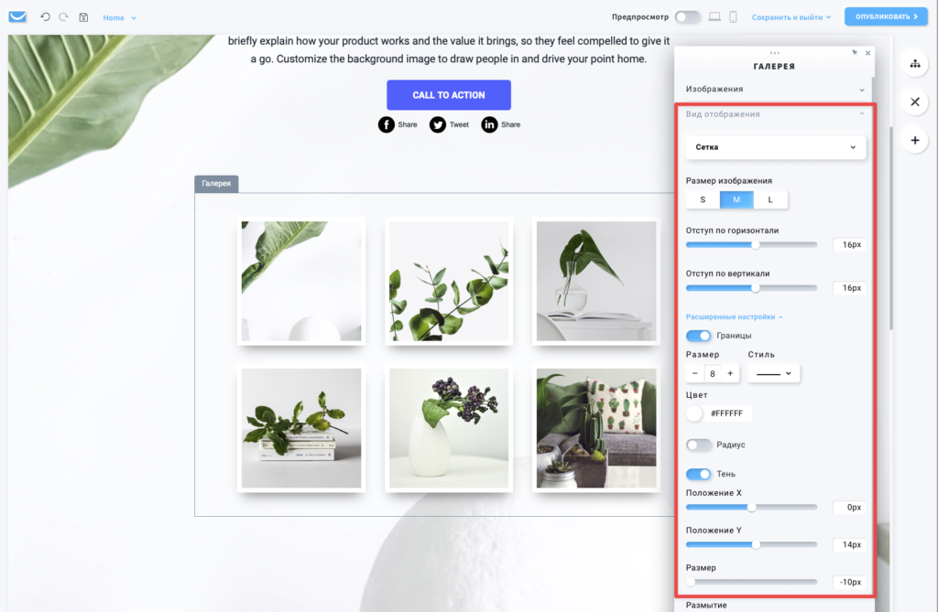This screenshot has width=938, height=612.
Task: Click the LinkedIn share icon
Action: click(x=489, y=124)
